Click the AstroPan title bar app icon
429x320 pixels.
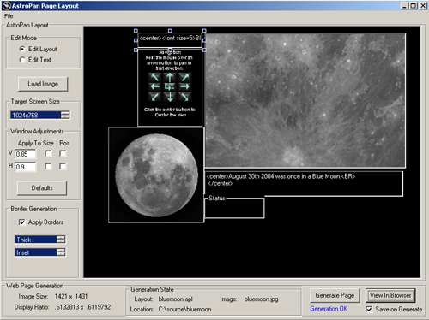click(x=6, y=6)
